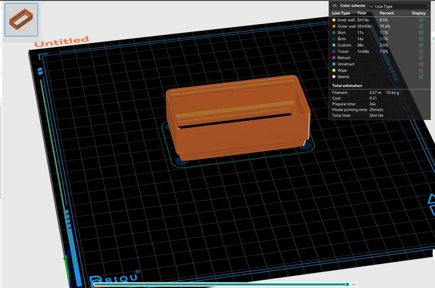
Task: Turn on Wipe display checkbox
Action: coord(421,71)
